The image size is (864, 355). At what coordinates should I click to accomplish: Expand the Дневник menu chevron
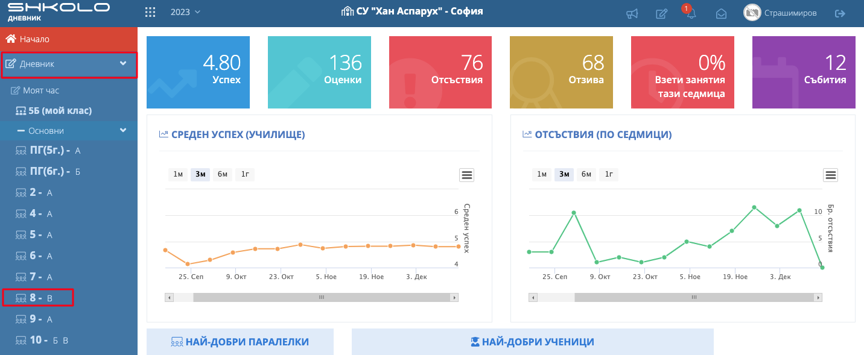[123, 63]
